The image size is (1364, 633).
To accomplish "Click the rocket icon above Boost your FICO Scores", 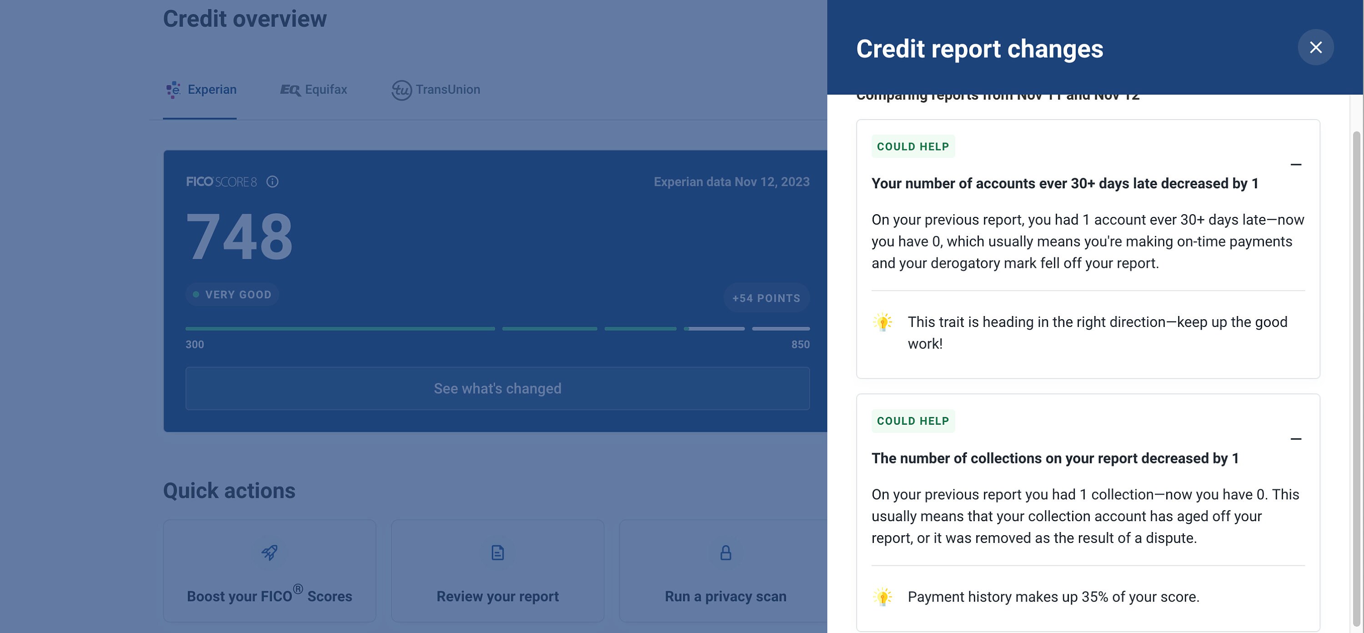I will (270, 552).
